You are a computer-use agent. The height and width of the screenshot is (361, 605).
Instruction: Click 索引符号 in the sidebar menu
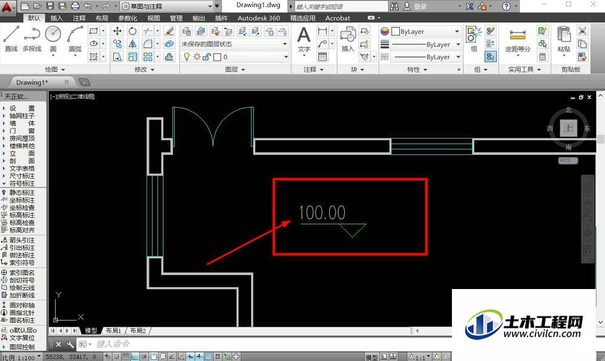point(22,262)
